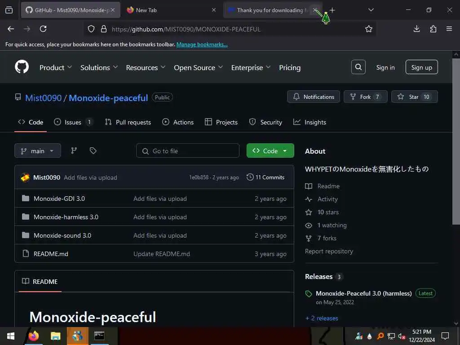Open the Projects tab
460x345 pixels.
click(x=221, y=122)
